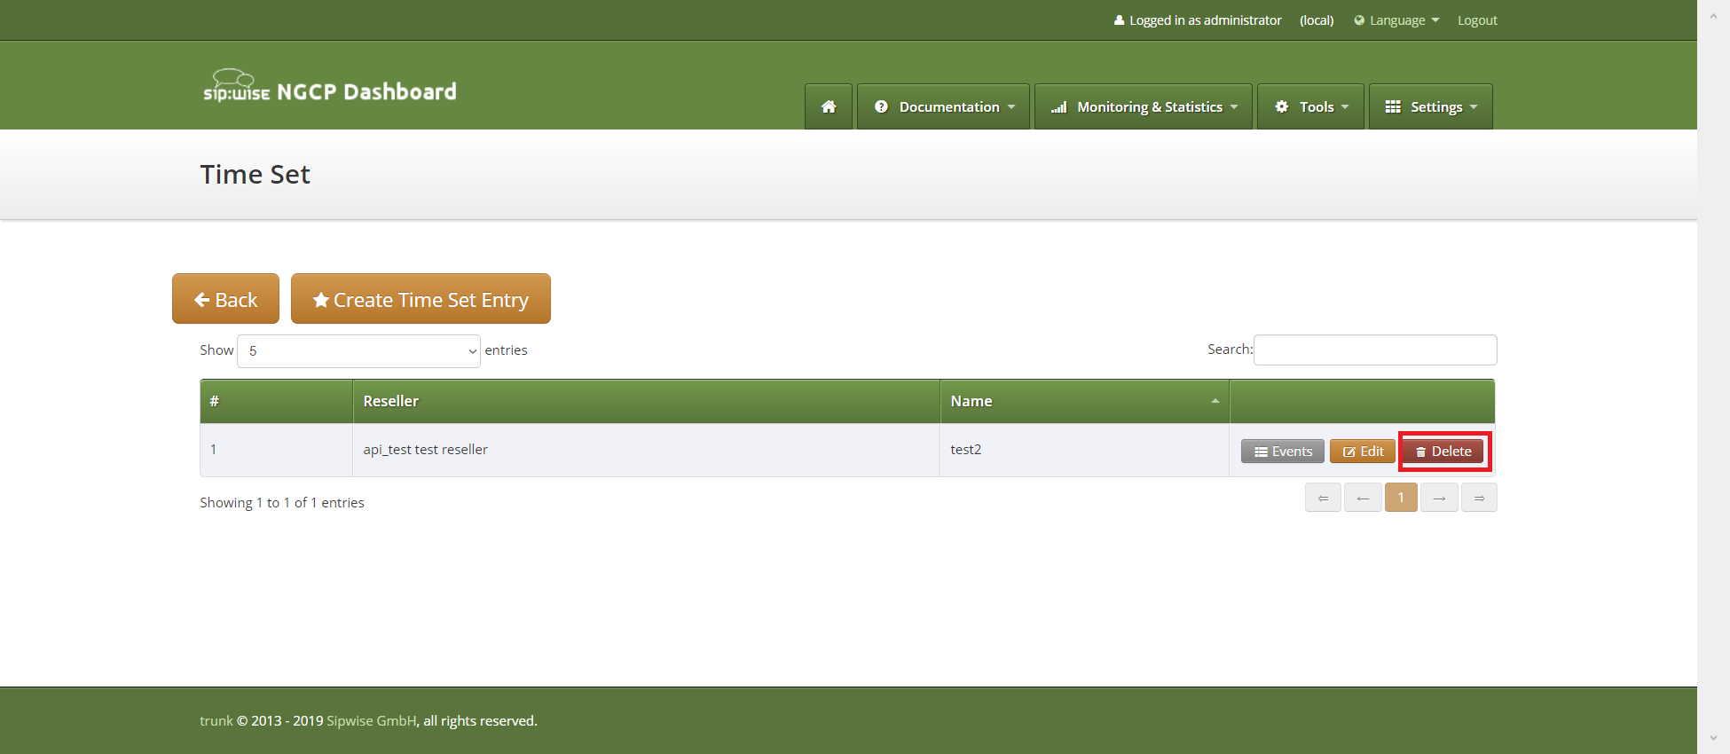1730x754 pixels.
Task: Click the Back arrow button
Action: pyautogui.click(x=225, y=299)
